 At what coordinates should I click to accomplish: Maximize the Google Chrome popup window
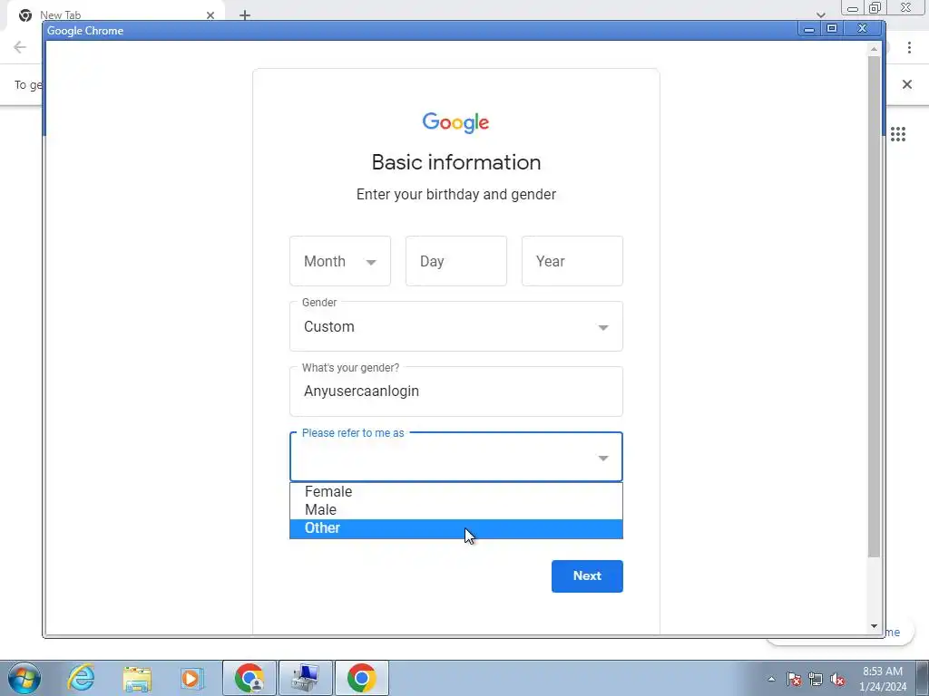point(832,28)
